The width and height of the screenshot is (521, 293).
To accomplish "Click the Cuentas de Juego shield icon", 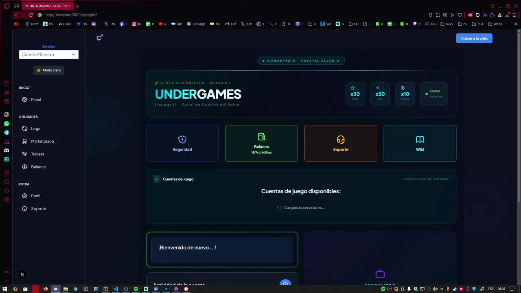I will (156, 179).
